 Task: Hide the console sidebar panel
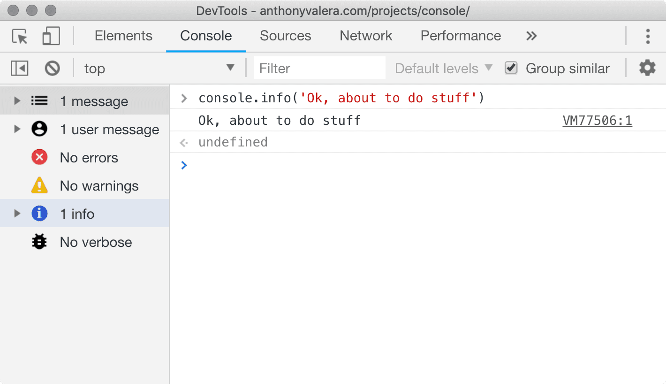(x=19, y=68)
